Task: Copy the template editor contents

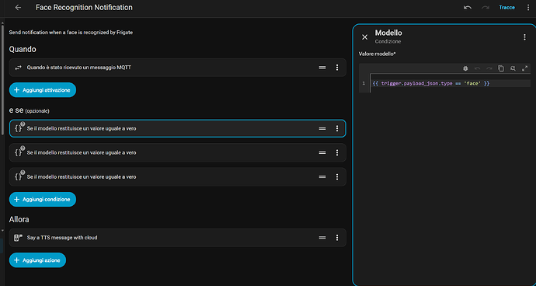Action: click(x=501, y=68)
